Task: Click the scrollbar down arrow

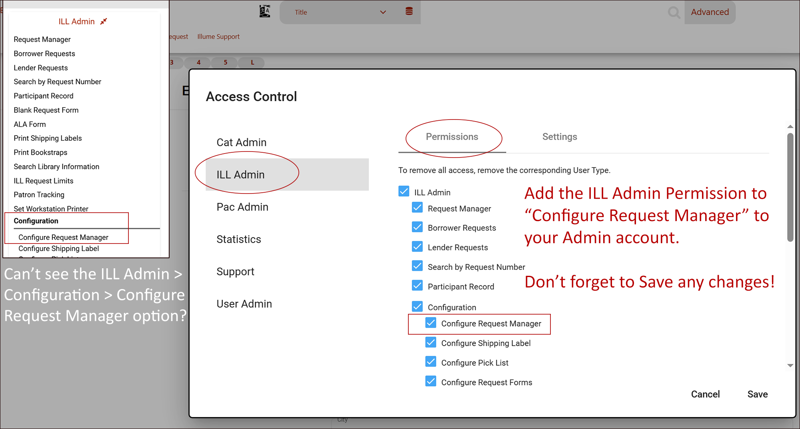Action: pyautogui.click(x=790, y=365)
